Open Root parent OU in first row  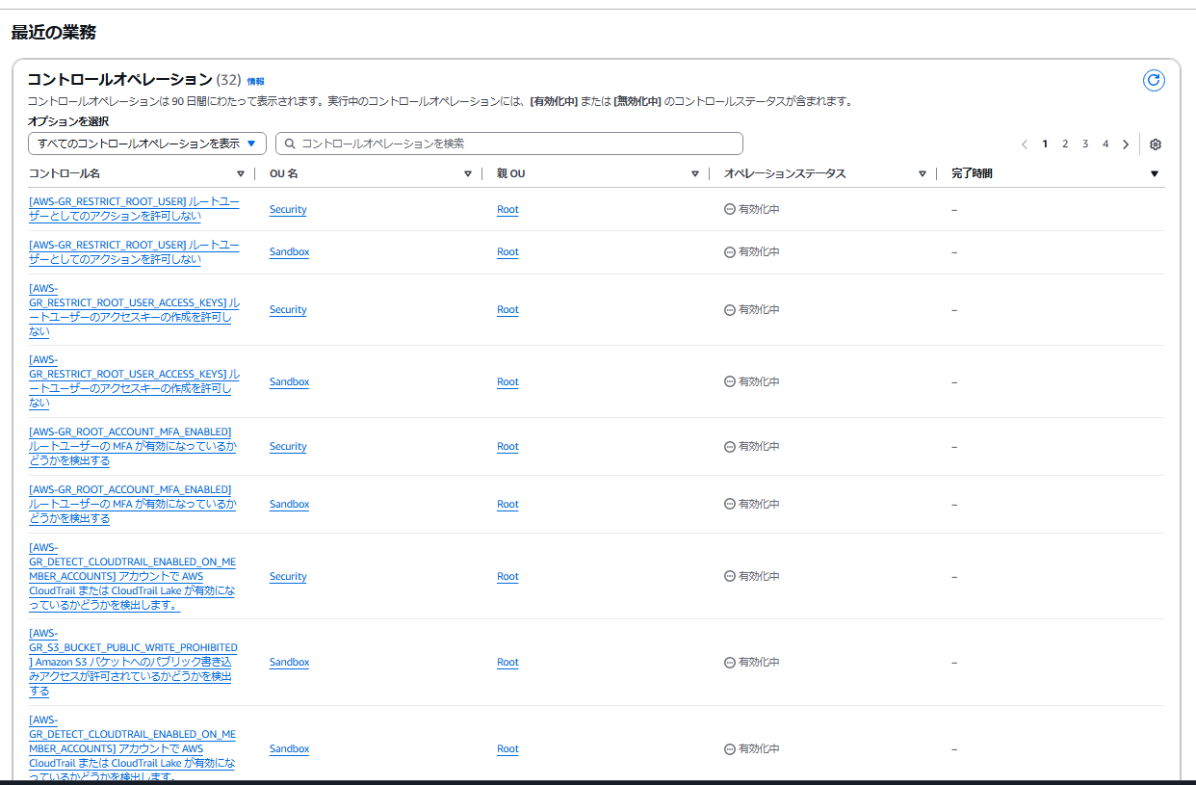click(x=507, y=209)
